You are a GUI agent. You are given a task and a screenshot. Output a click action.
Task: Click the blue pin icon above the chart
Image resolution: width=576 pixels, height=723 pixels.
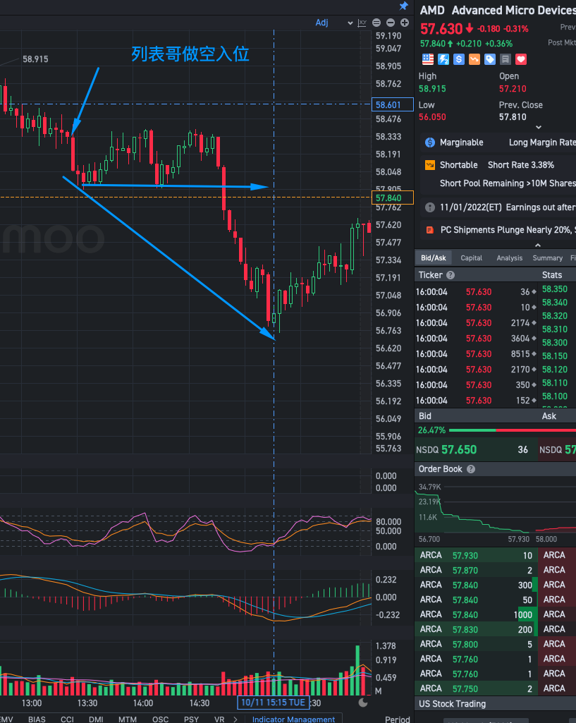(x=404, y=6)
